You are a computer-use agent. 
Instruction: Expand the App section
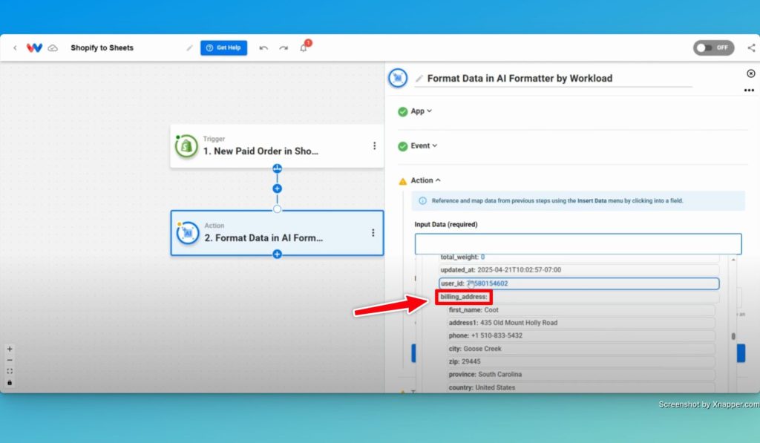point(422,111)
